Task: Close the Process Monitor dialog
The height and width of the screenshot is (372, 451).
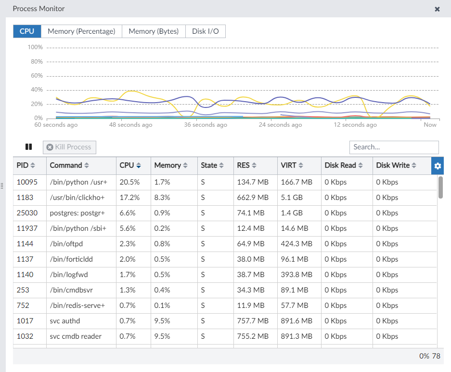Action: pyautogui.click(x=437, y=9)
